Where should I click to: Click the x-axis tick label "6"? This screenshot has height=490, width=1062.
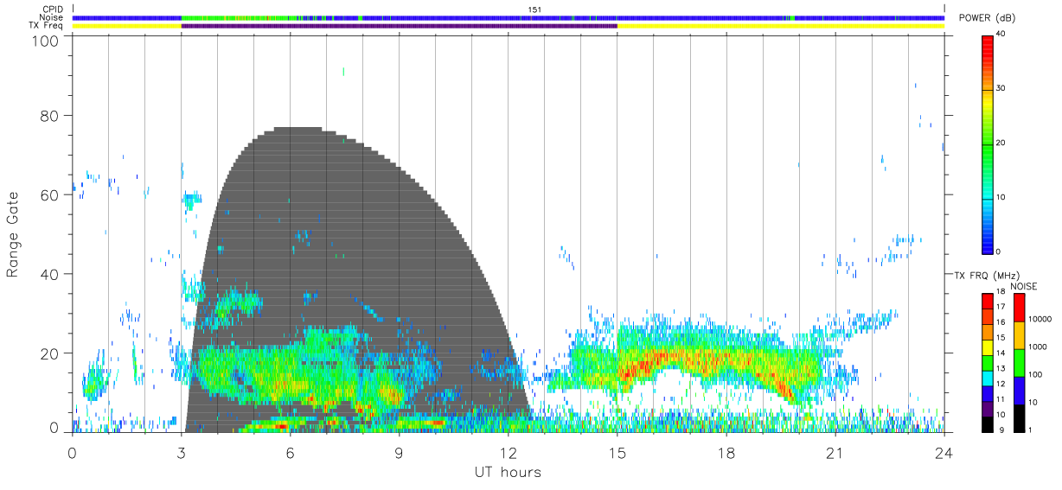pyautogui.click(x=291, y=453)
